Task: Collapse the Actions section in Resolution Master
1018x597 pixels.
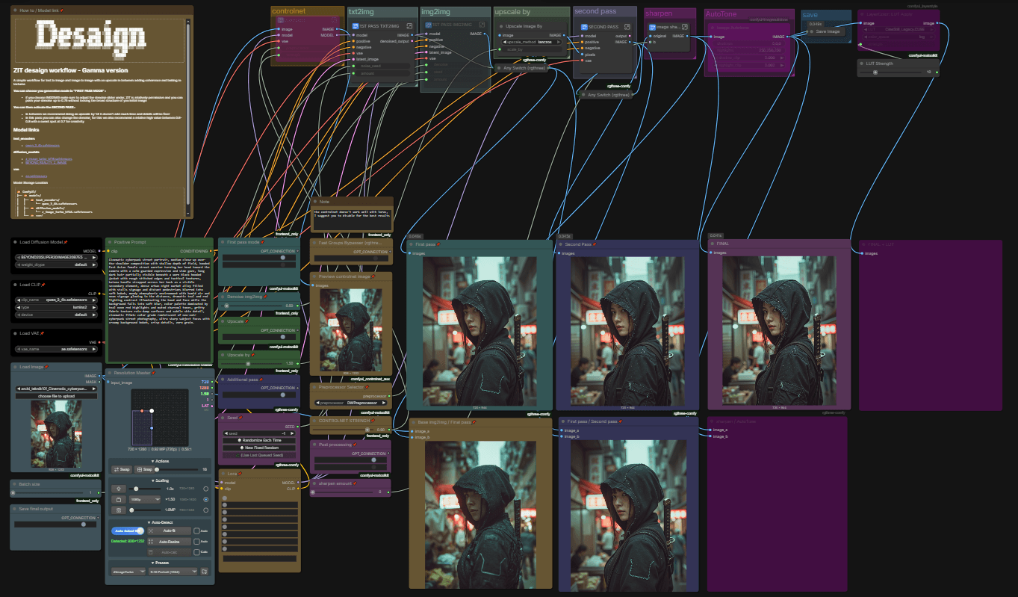Action: [160, 461]
